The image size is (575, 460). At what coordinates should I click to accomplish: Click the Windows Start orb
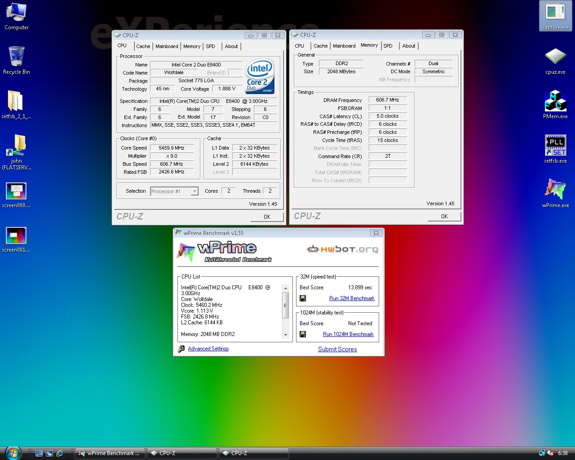pyautogui.click(x=13, y=452)
